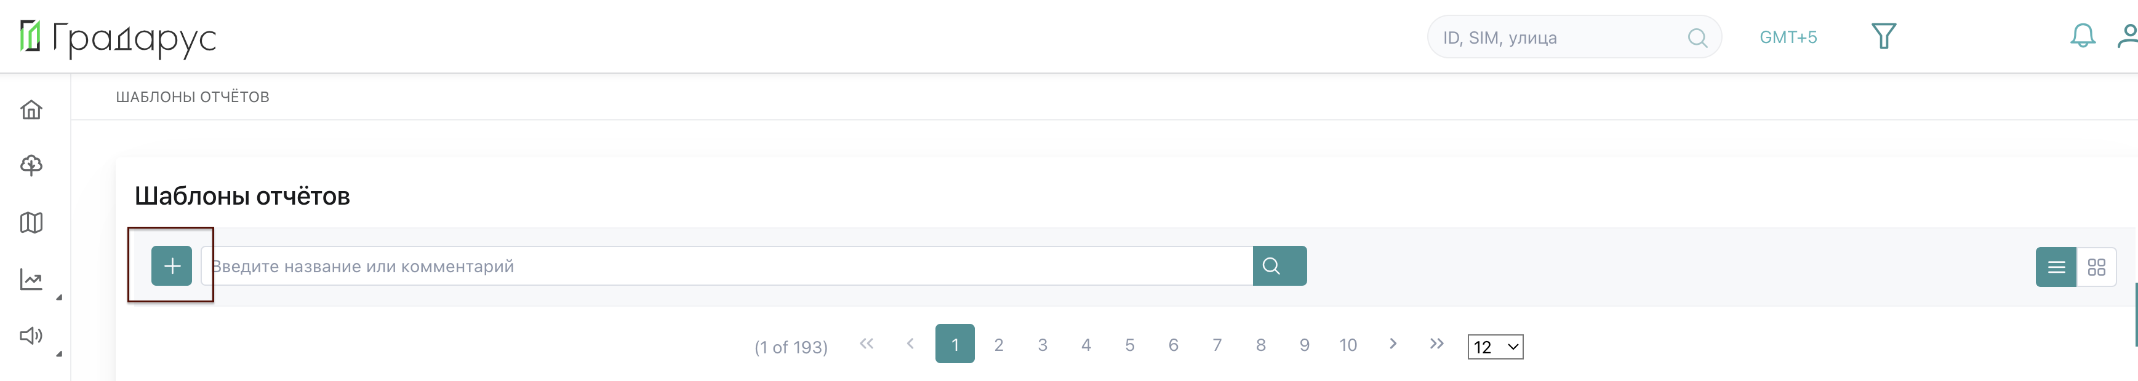The height and width of the screenshot is (381, 2138).
Task: Jump to the last page
Action: (1436, 344)
